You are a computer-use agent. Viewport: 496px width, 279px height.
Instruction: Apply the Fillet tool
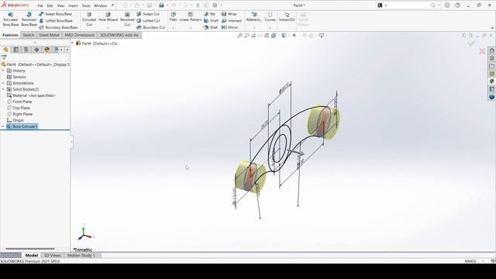point(173,17)
